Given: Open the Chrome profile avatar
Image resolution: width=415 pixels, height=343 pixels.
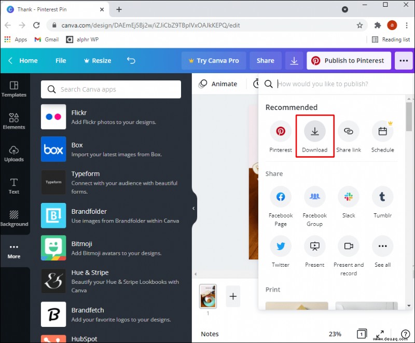Looking at the screenshot, I should tap(392, 25).
